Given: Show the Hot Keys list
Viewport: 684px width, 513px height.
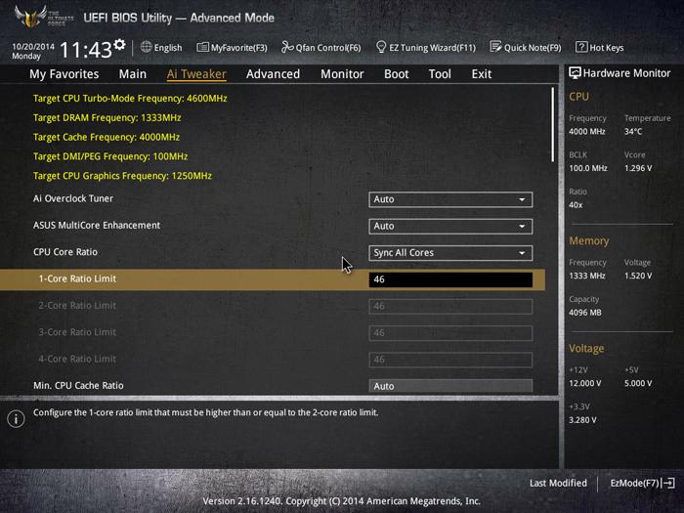Looking at the screenshot, I should click(599, 47).
